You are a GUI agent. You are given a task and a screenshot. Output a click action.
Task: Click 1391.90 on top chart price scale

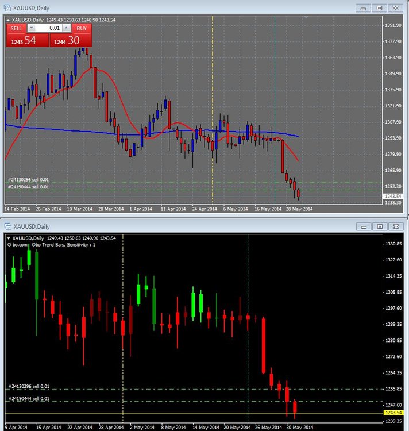point(393,25)
